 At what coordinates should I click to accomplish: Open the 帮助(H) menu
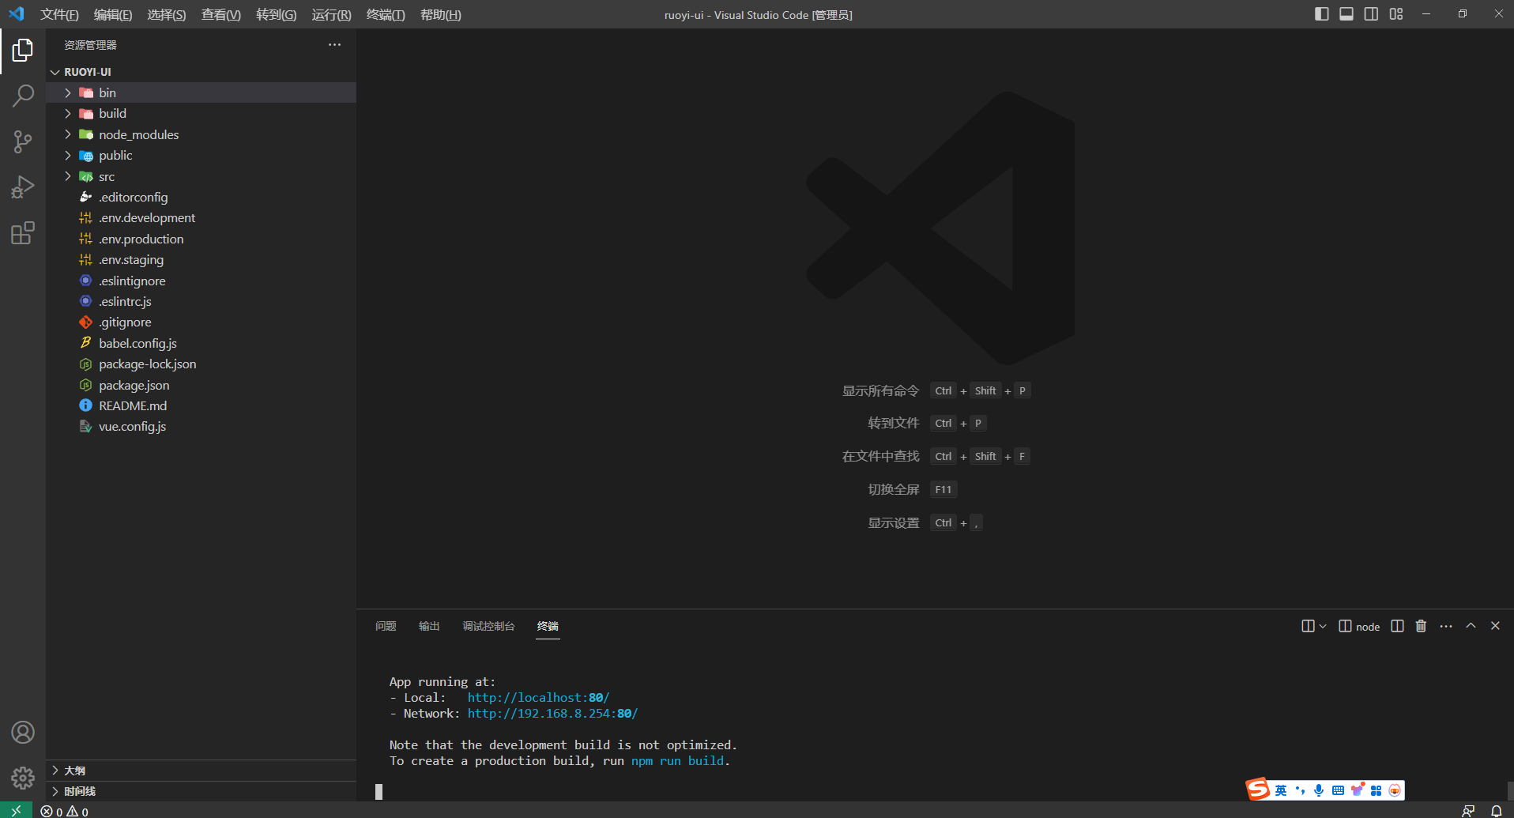pos(441,15)
